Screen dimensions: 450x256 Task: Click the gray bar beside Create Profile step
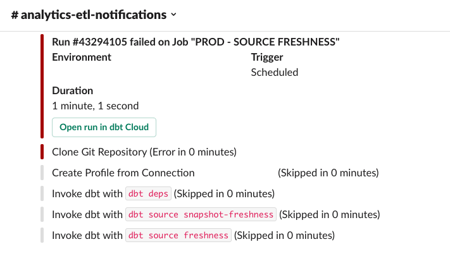tap(42, 173)
